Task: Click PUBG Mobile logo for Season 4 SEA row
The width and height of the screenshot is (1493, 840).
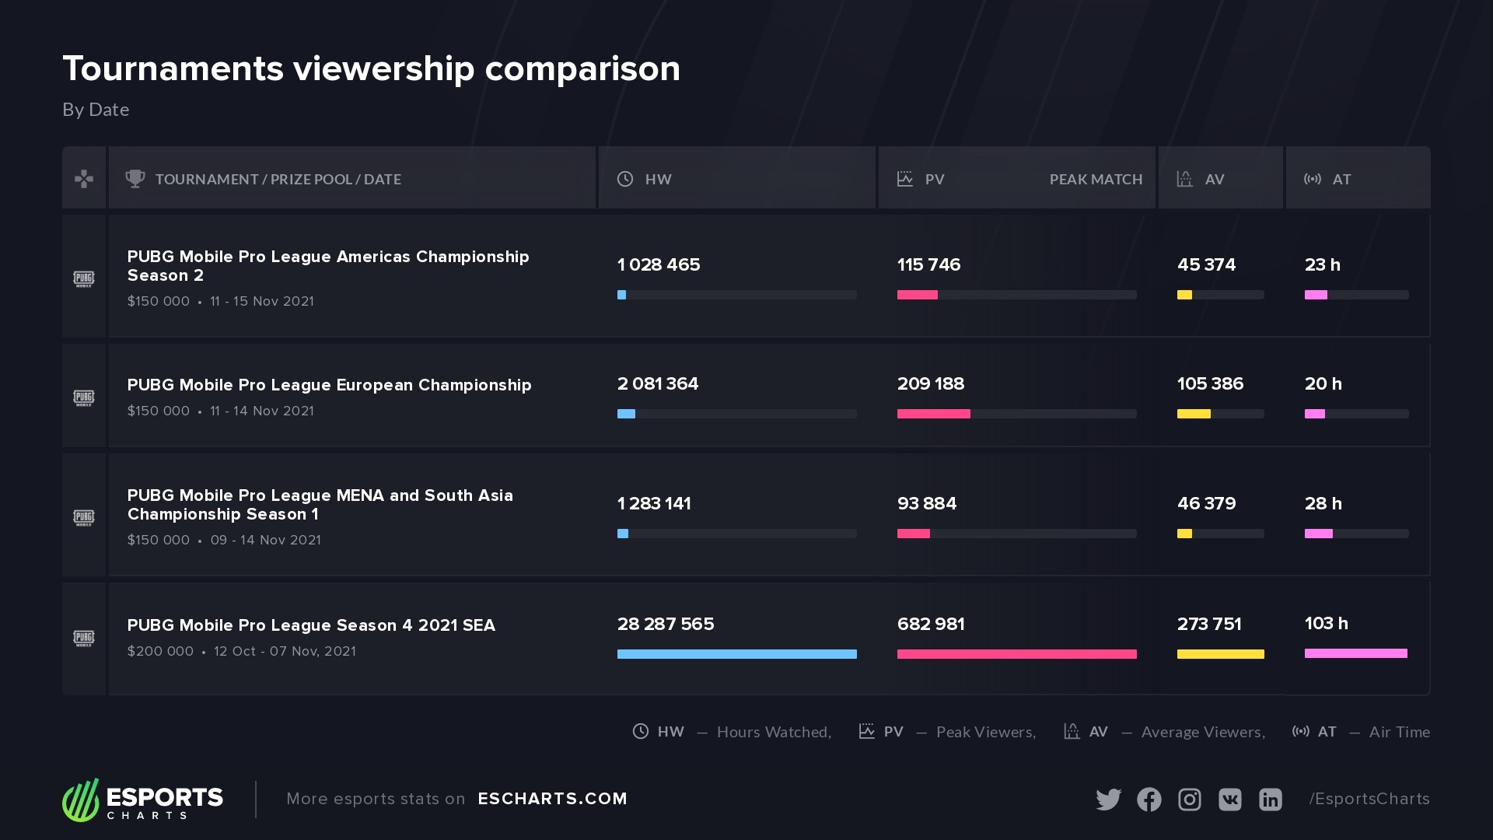Action: pyautogui.click(x=84, y=639)
